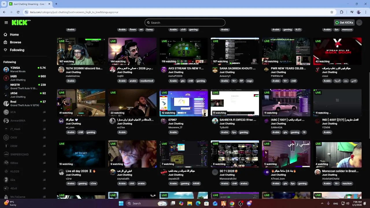Reload the page with browser refresh button
Viewport: 370px width, 208px height.
(18, 12)
